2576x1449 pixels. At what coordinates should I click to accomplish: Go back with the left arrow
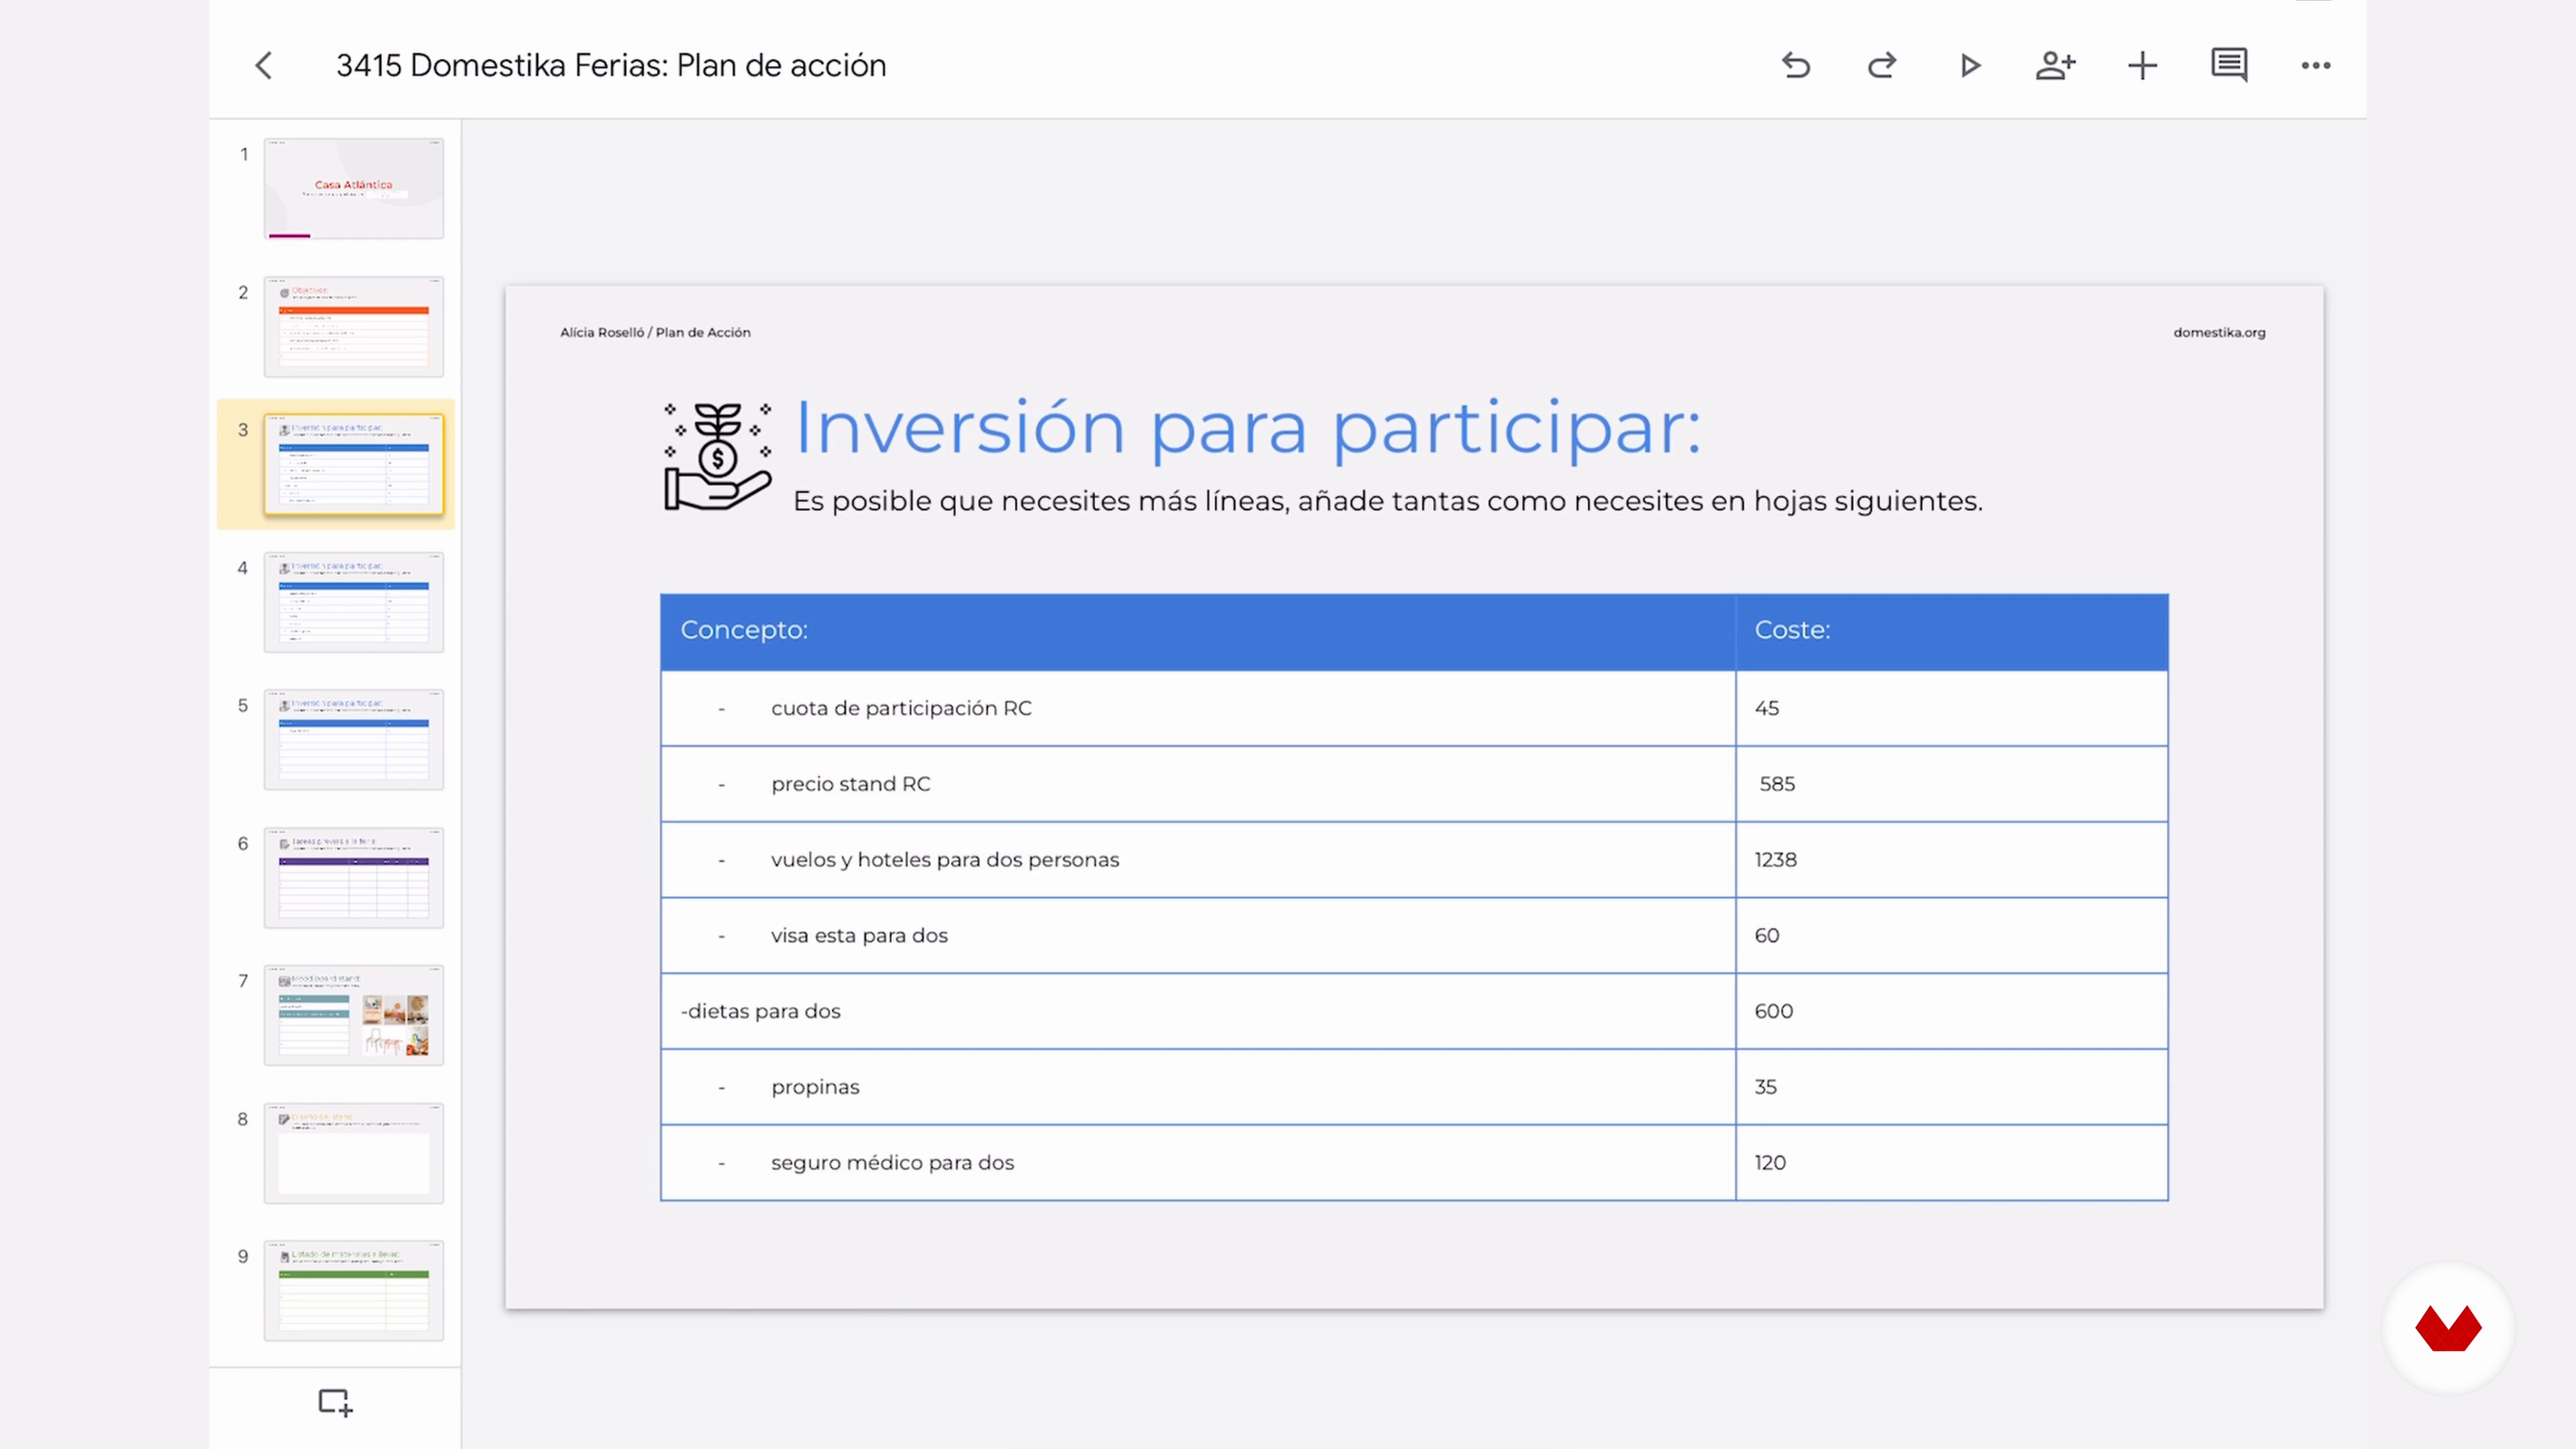click(264, 66)
